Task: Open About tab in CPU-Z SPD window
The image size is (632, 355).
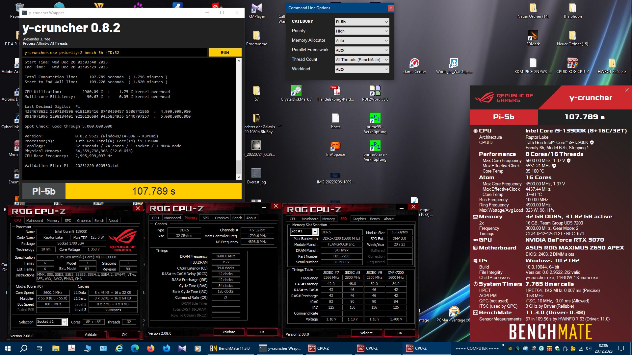Action: (388, 219)
